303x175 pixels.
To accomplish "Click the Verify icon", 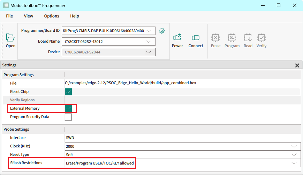I will click(261, 38).
